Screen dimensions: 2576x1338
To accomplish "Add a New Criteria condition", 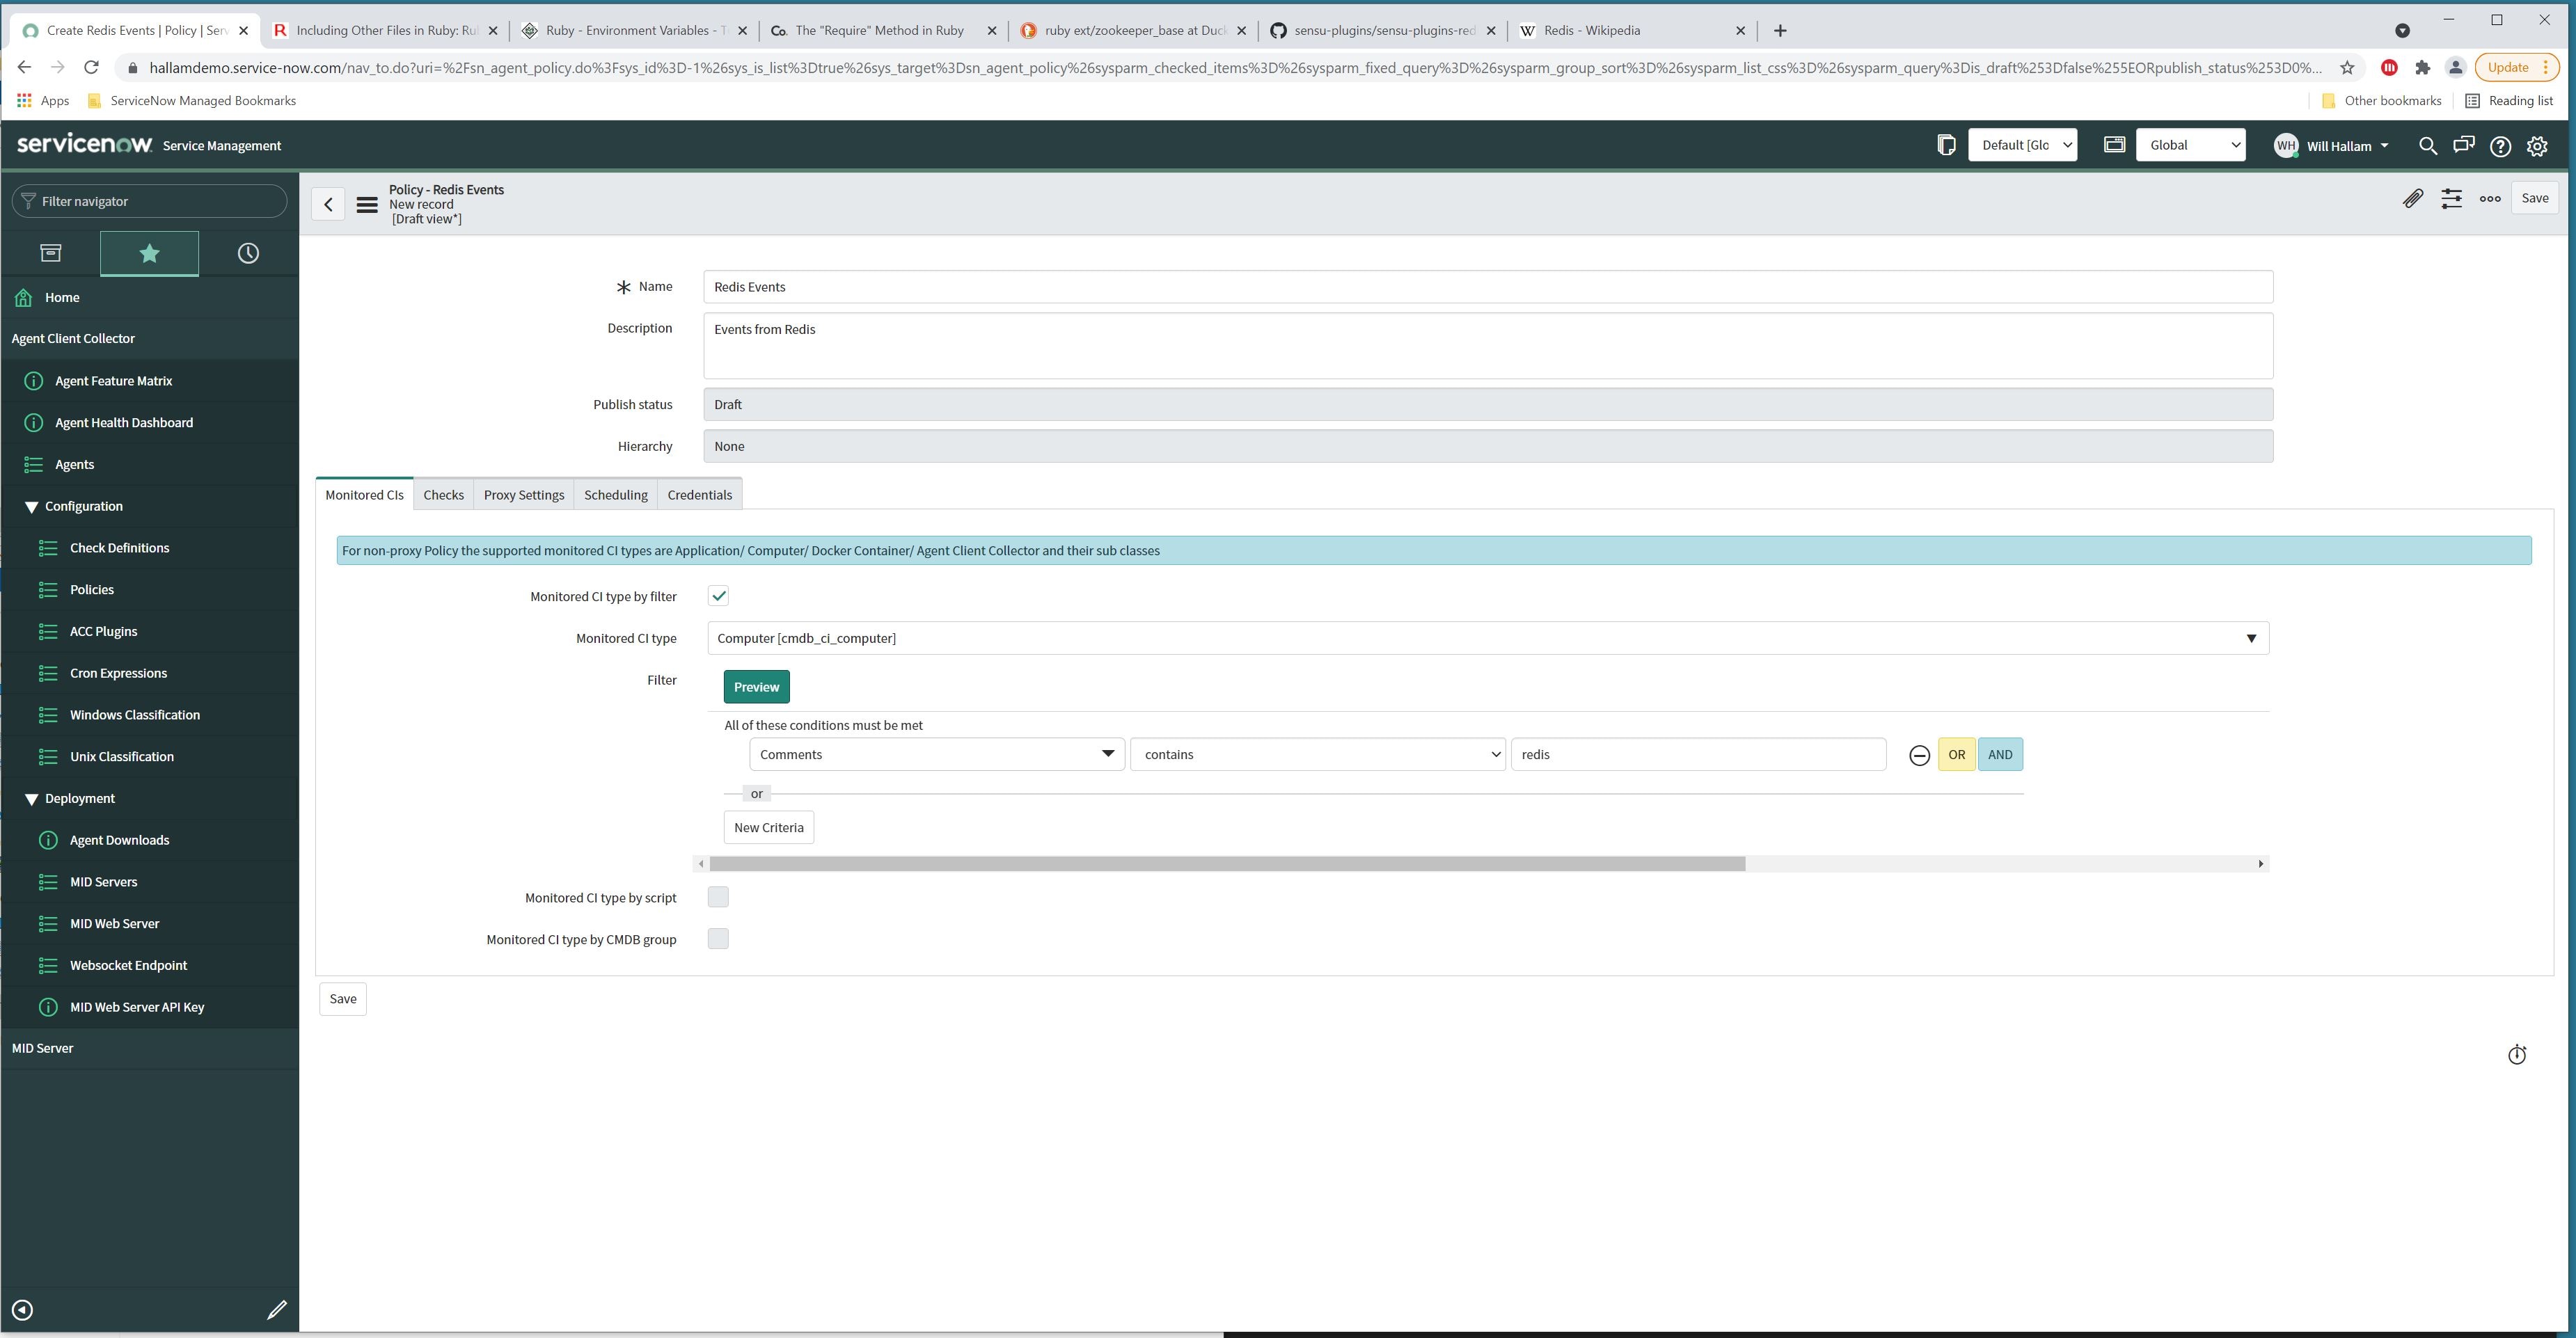I will click(768, 827).
